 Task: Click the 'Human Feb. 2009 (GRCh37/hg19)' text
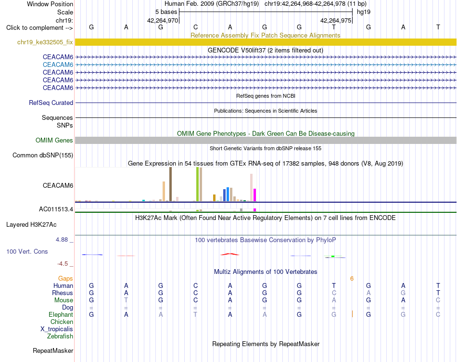[212, 4]
